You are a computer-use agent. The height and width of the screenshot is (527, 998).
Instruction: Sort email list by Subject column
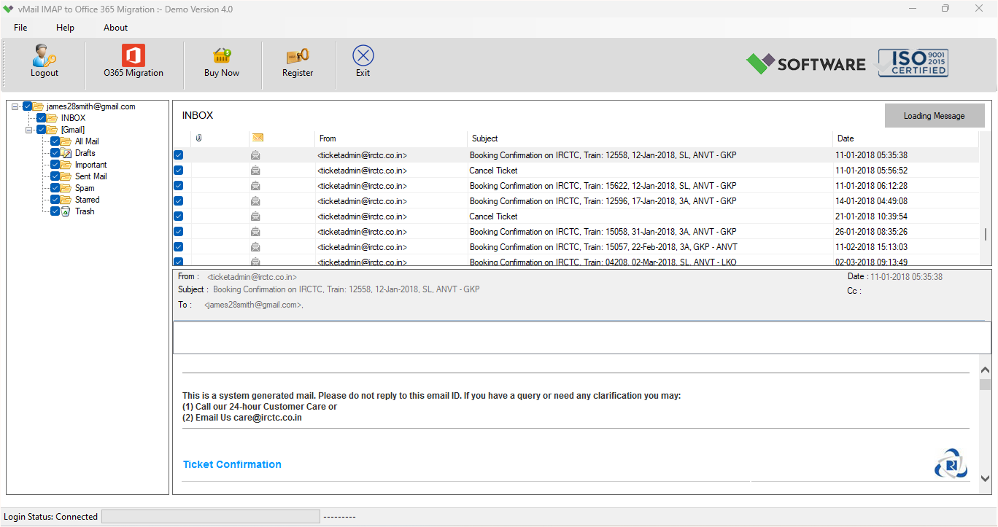pyautogui.click(x=650, y=138)
